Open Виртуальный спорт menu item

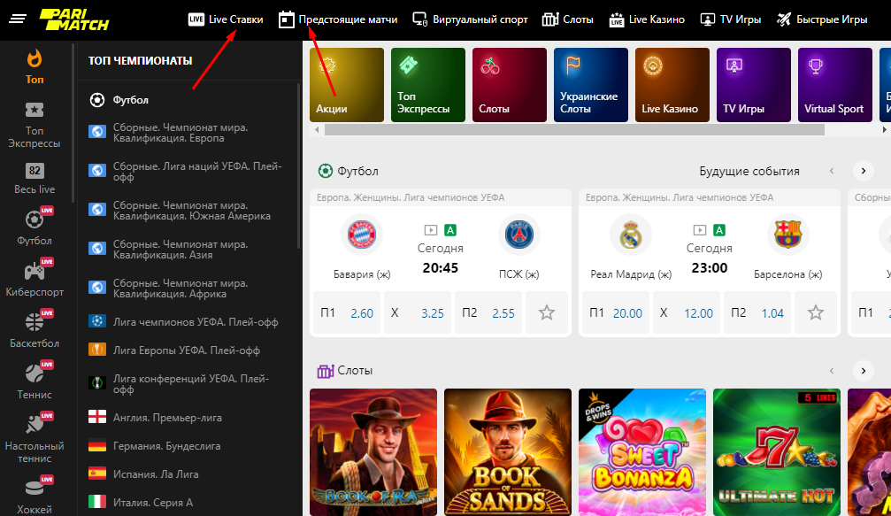[471, 19]
